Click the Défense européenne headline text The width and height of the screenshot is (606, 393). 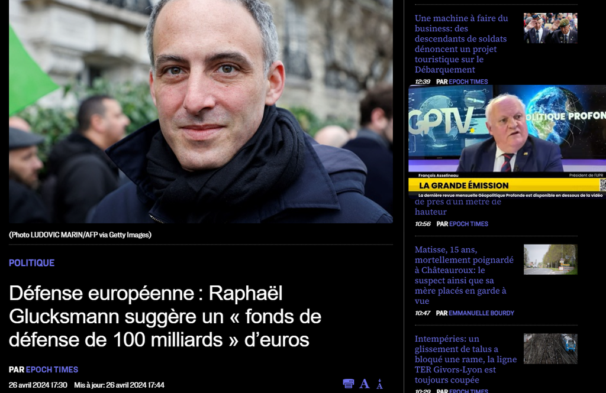[x=165, y=316]
